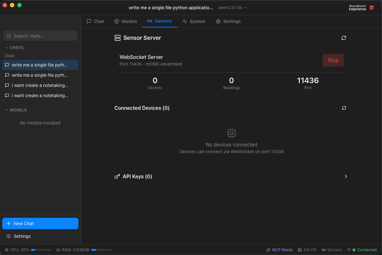This screenshot has height=255, width=382.
Task: Expand the API Keys section
Action: coord(346,176)
